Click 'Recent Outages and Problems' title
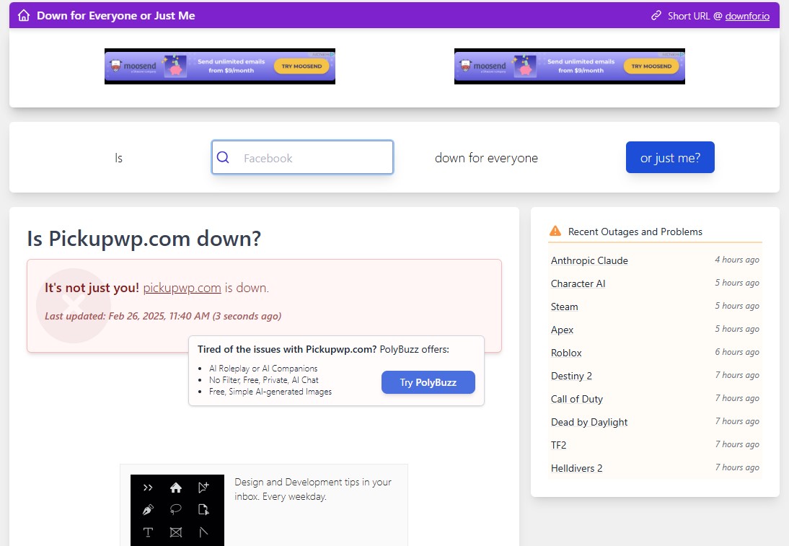The image size is (789, 546). coord(635,232)
